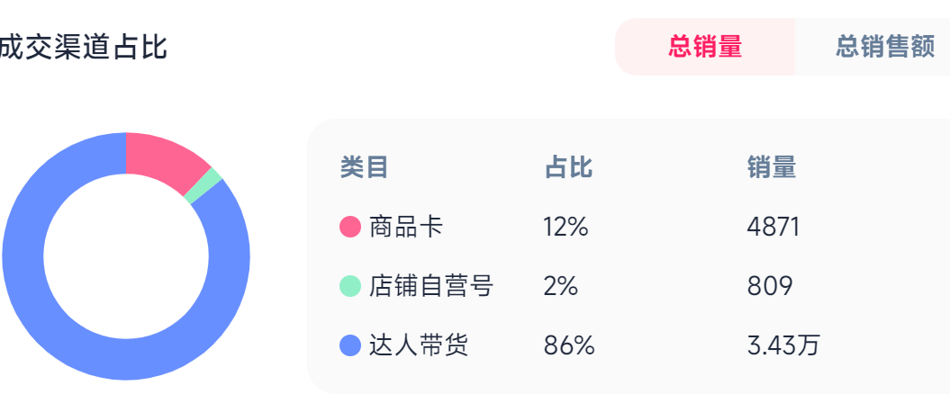Screen dimensions: 950x403
Task: Click the 12% share value
Action: pyautogui.click(x=565, y=228)
